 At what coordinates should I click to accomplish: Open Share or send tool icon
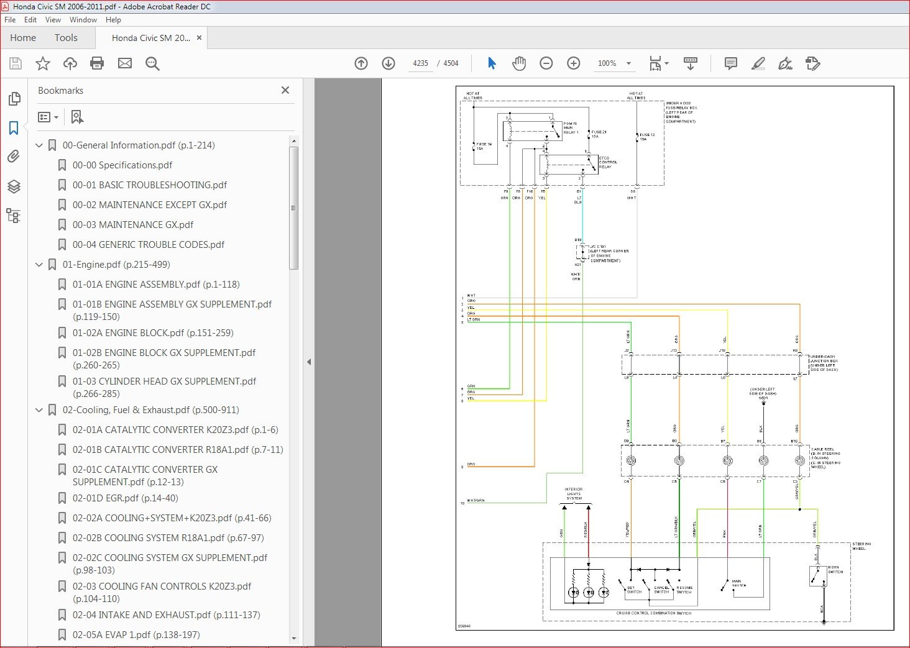tap(812, 63)
